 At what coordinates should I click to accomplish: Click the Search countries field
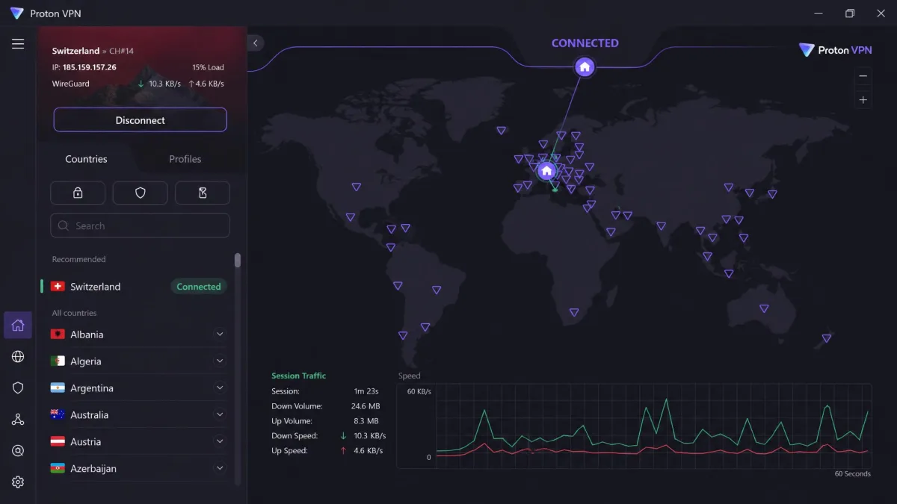pos(140,225)
